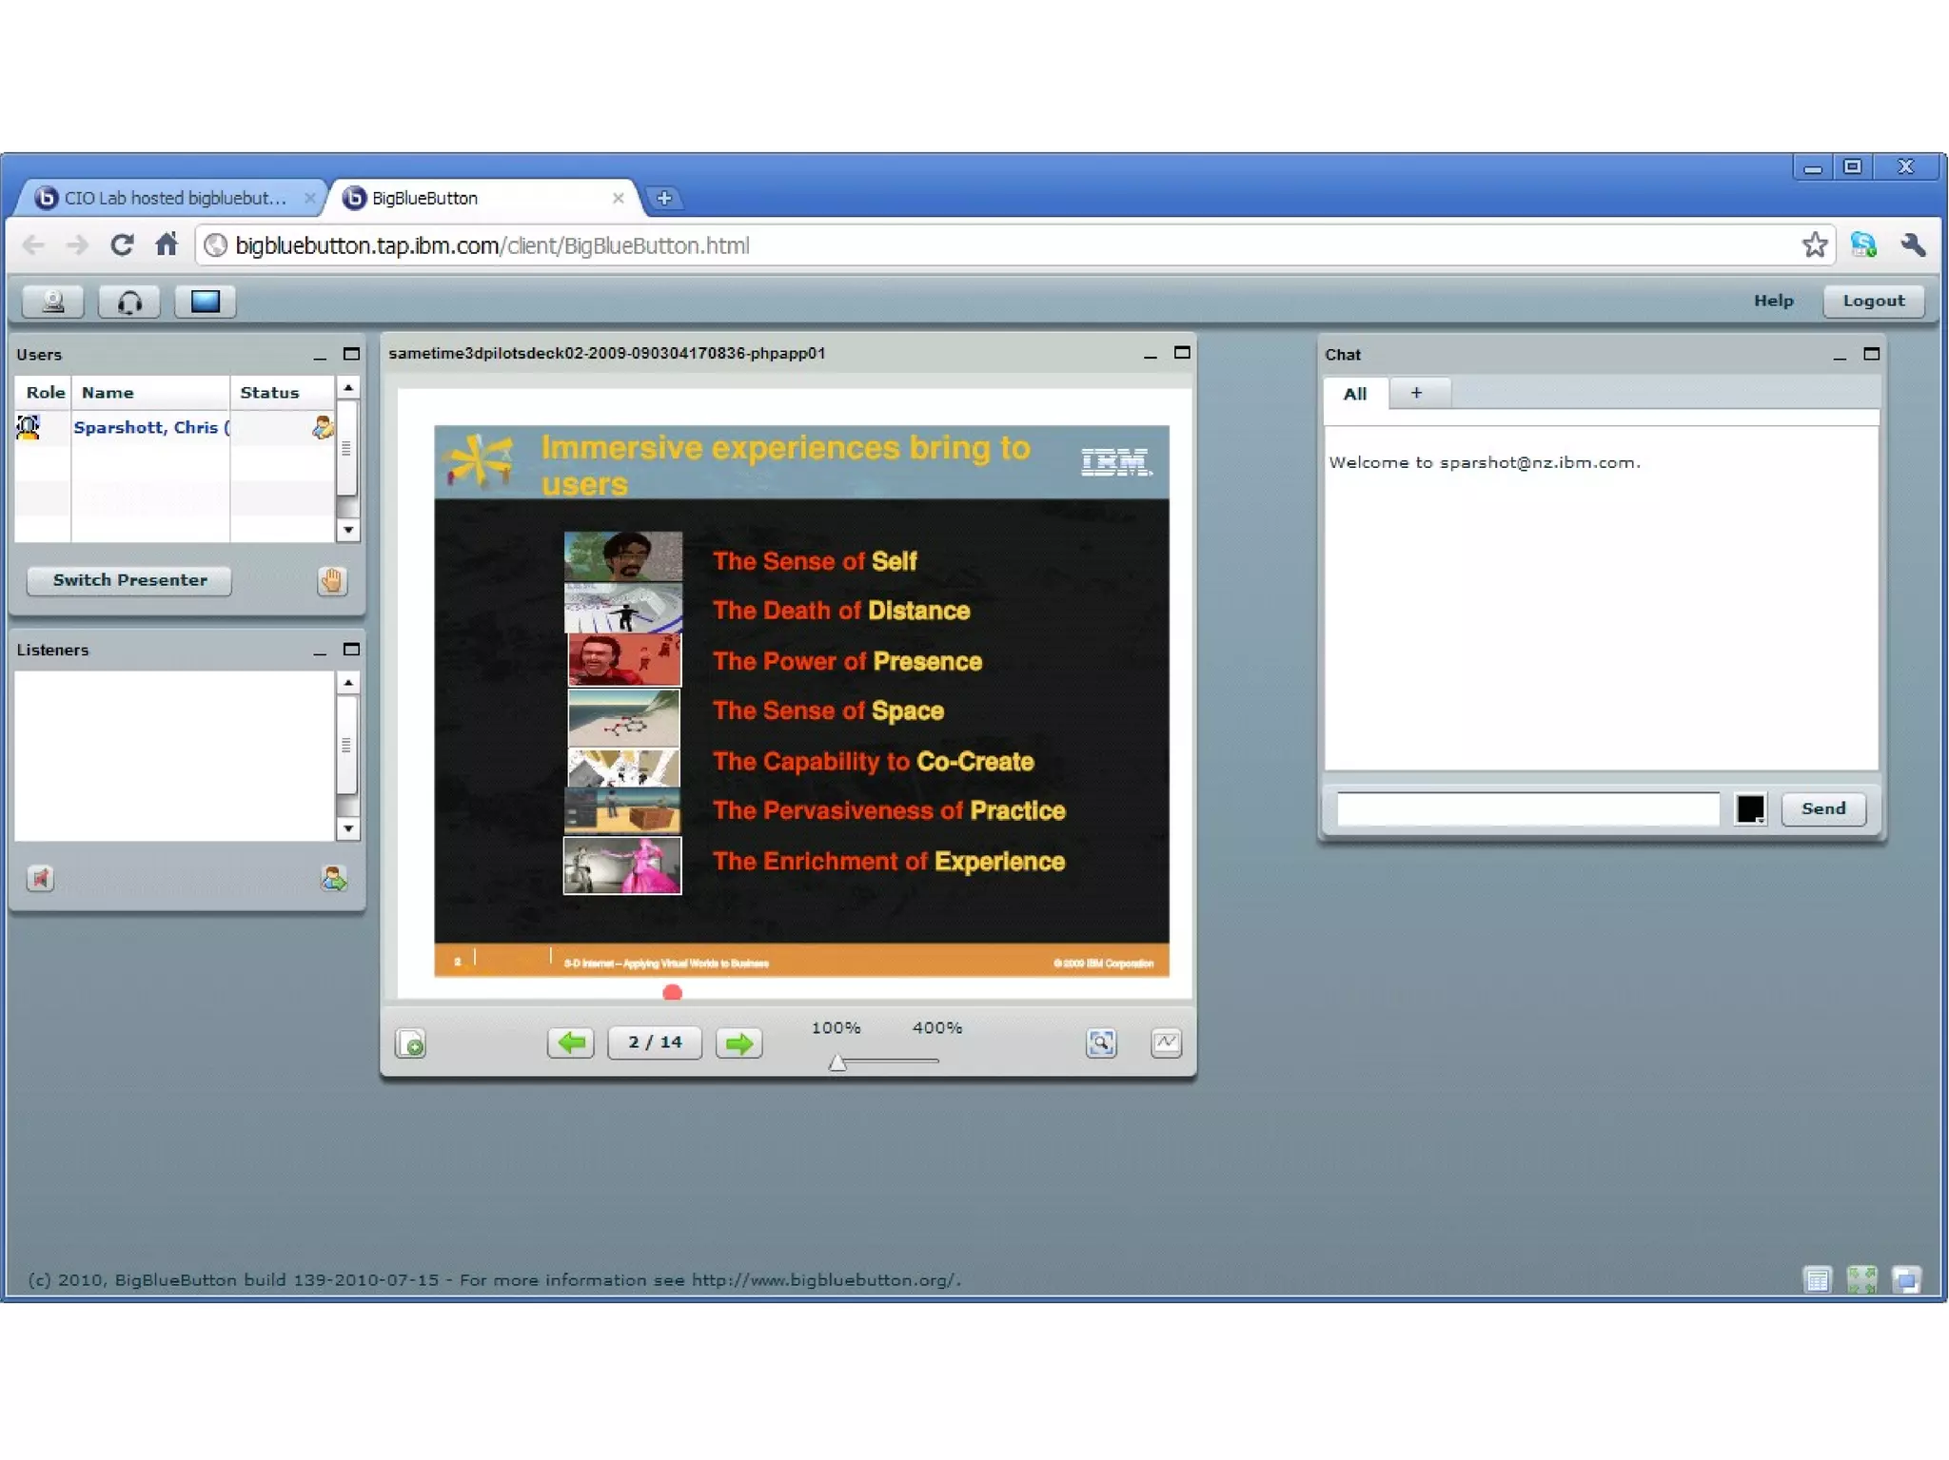
Task: Toggle the whiteboard drawing icon
Action: [x=1166, y=1042]
